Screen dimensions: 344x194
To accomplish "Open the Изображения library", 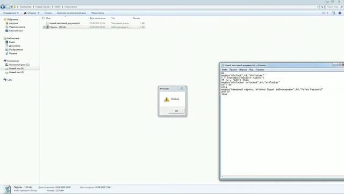I will tap(16, 50).
